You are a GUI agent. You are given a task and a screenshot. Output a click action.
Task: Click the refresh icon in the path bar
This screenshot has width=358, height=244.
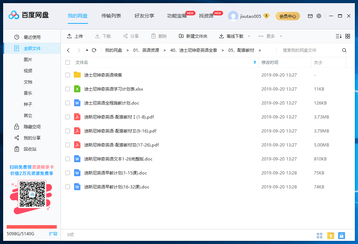(x=94, y=50)
